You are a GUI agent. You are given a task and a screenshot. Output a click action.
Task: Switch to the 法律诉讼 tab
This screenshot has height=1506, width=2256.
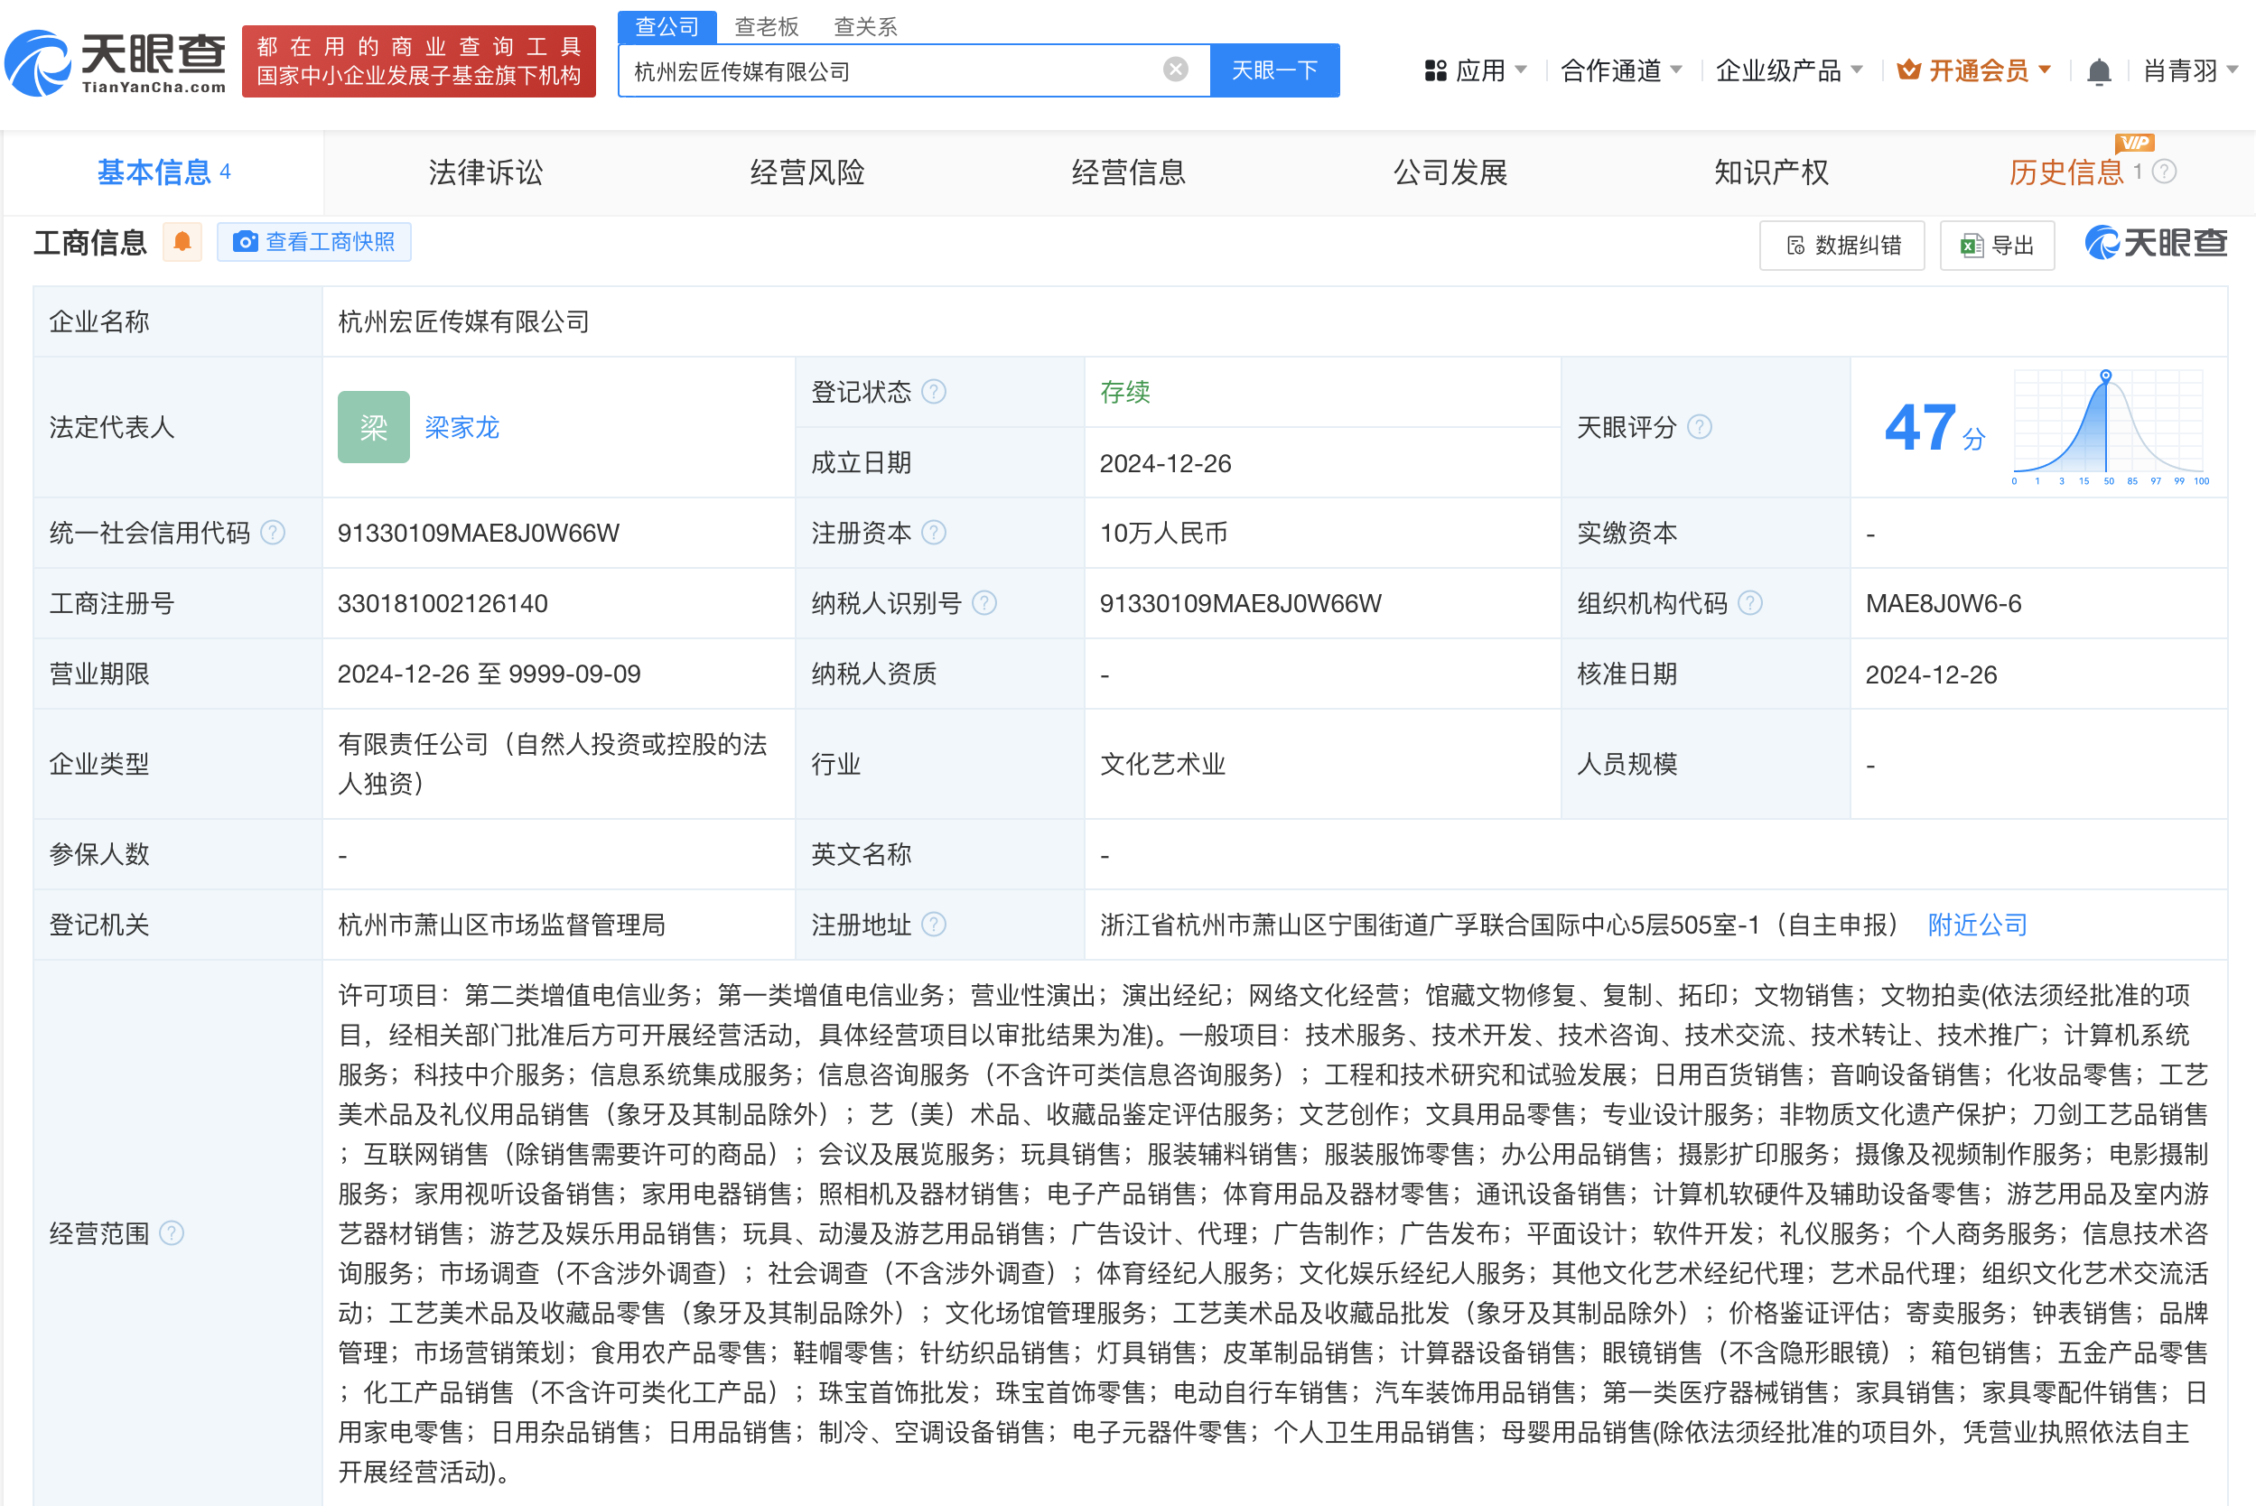(x=485, y=172)
